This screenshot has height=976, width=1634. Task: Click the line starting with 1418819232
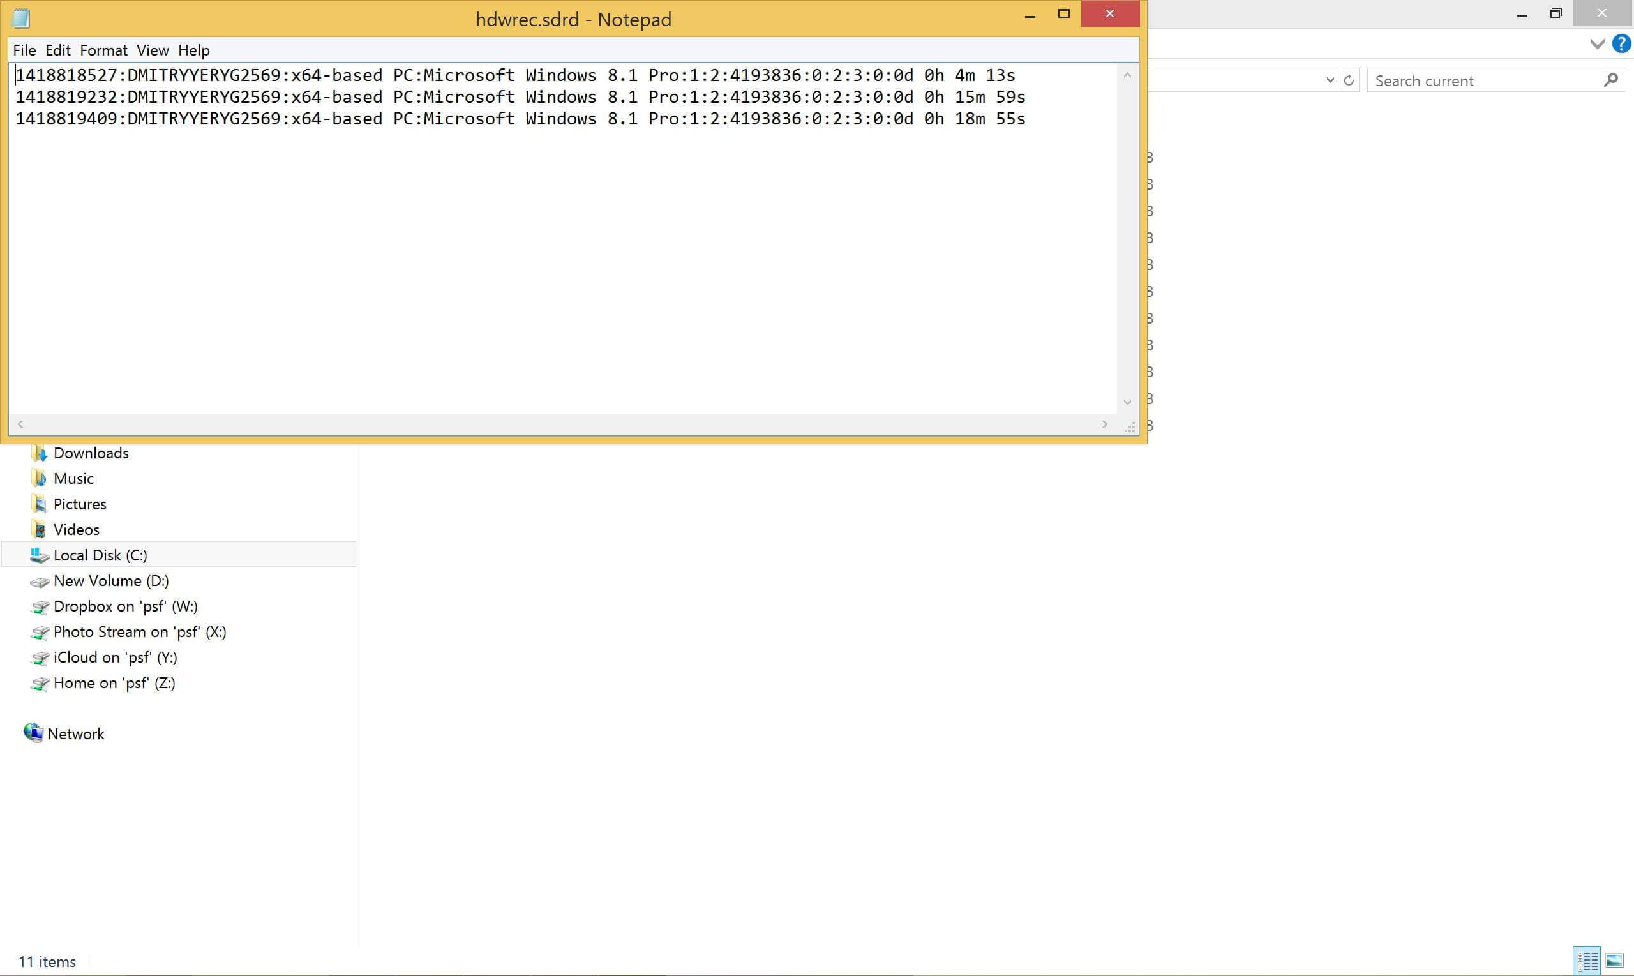(x=520, y=97)
